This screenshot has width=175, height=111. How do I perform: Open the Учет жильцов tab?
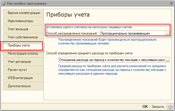[23, 29]
